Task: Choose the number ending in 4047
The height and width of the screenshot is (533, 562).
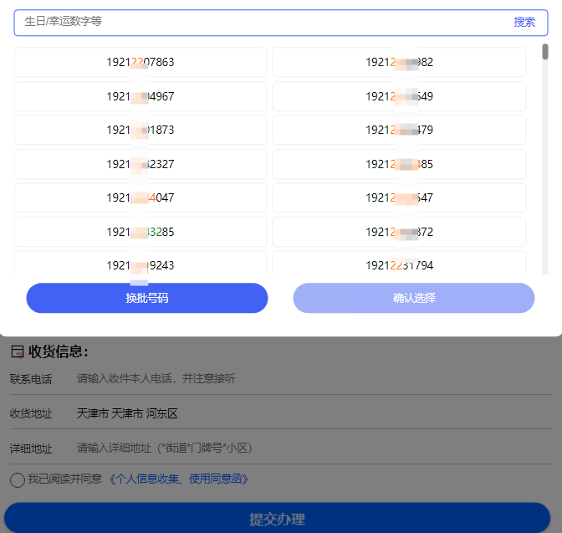Action: coord(140,198)
